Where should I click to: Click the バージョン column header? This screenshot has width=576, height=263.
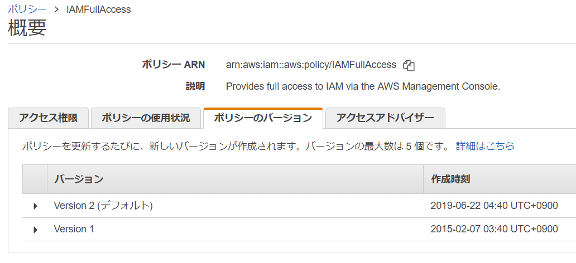(79, 179)
